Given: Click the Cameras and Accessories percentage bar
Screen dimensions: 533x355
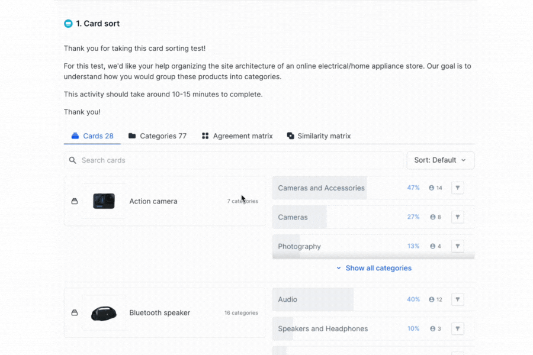Looking at the screenshot, I should click(x=320, y=188).
